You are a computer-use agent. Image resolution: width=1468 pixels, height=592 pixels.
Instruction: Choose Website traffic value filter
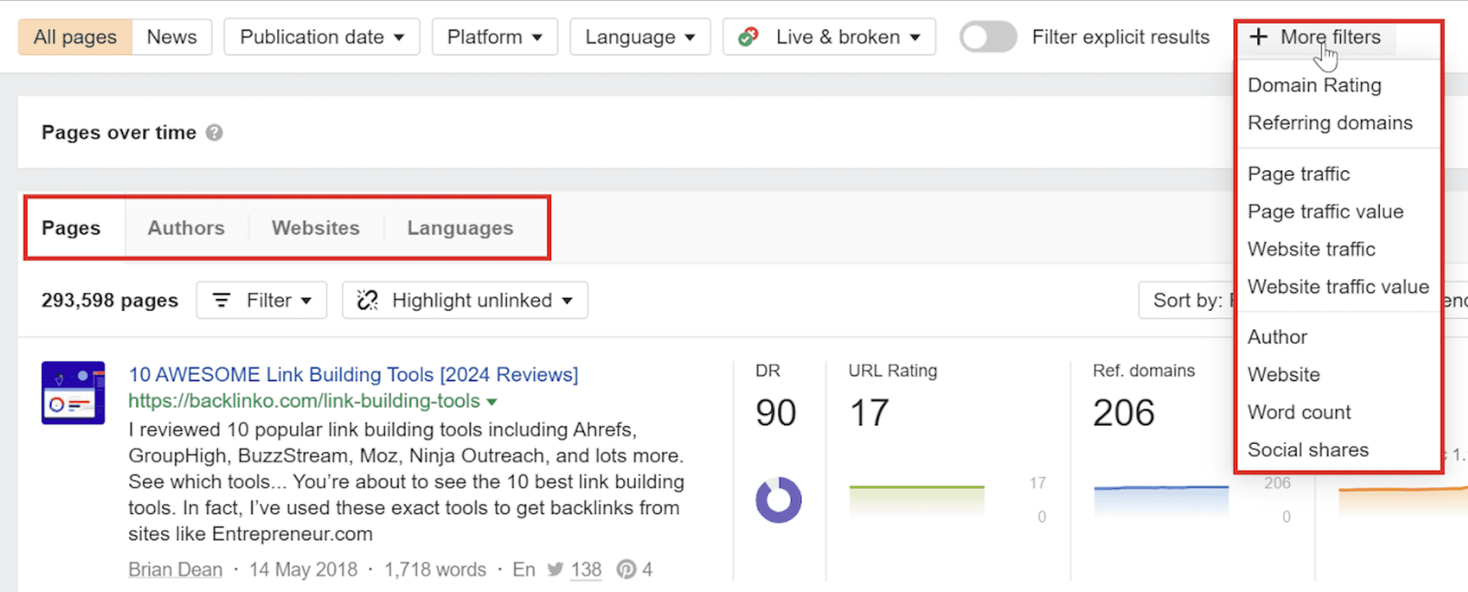point(1338,287)
